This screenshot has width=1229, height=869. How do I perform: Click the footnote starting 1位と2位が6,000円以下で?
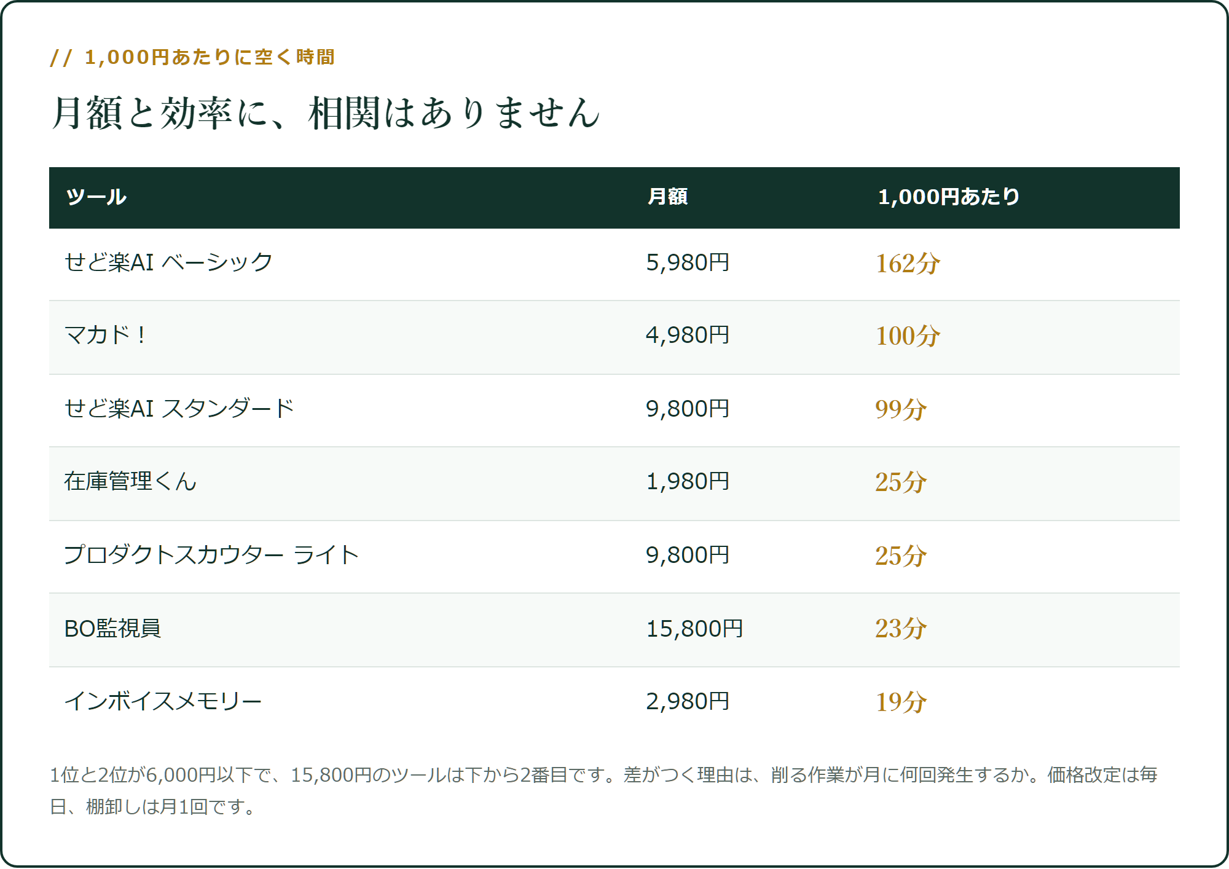tap(603, 790)
